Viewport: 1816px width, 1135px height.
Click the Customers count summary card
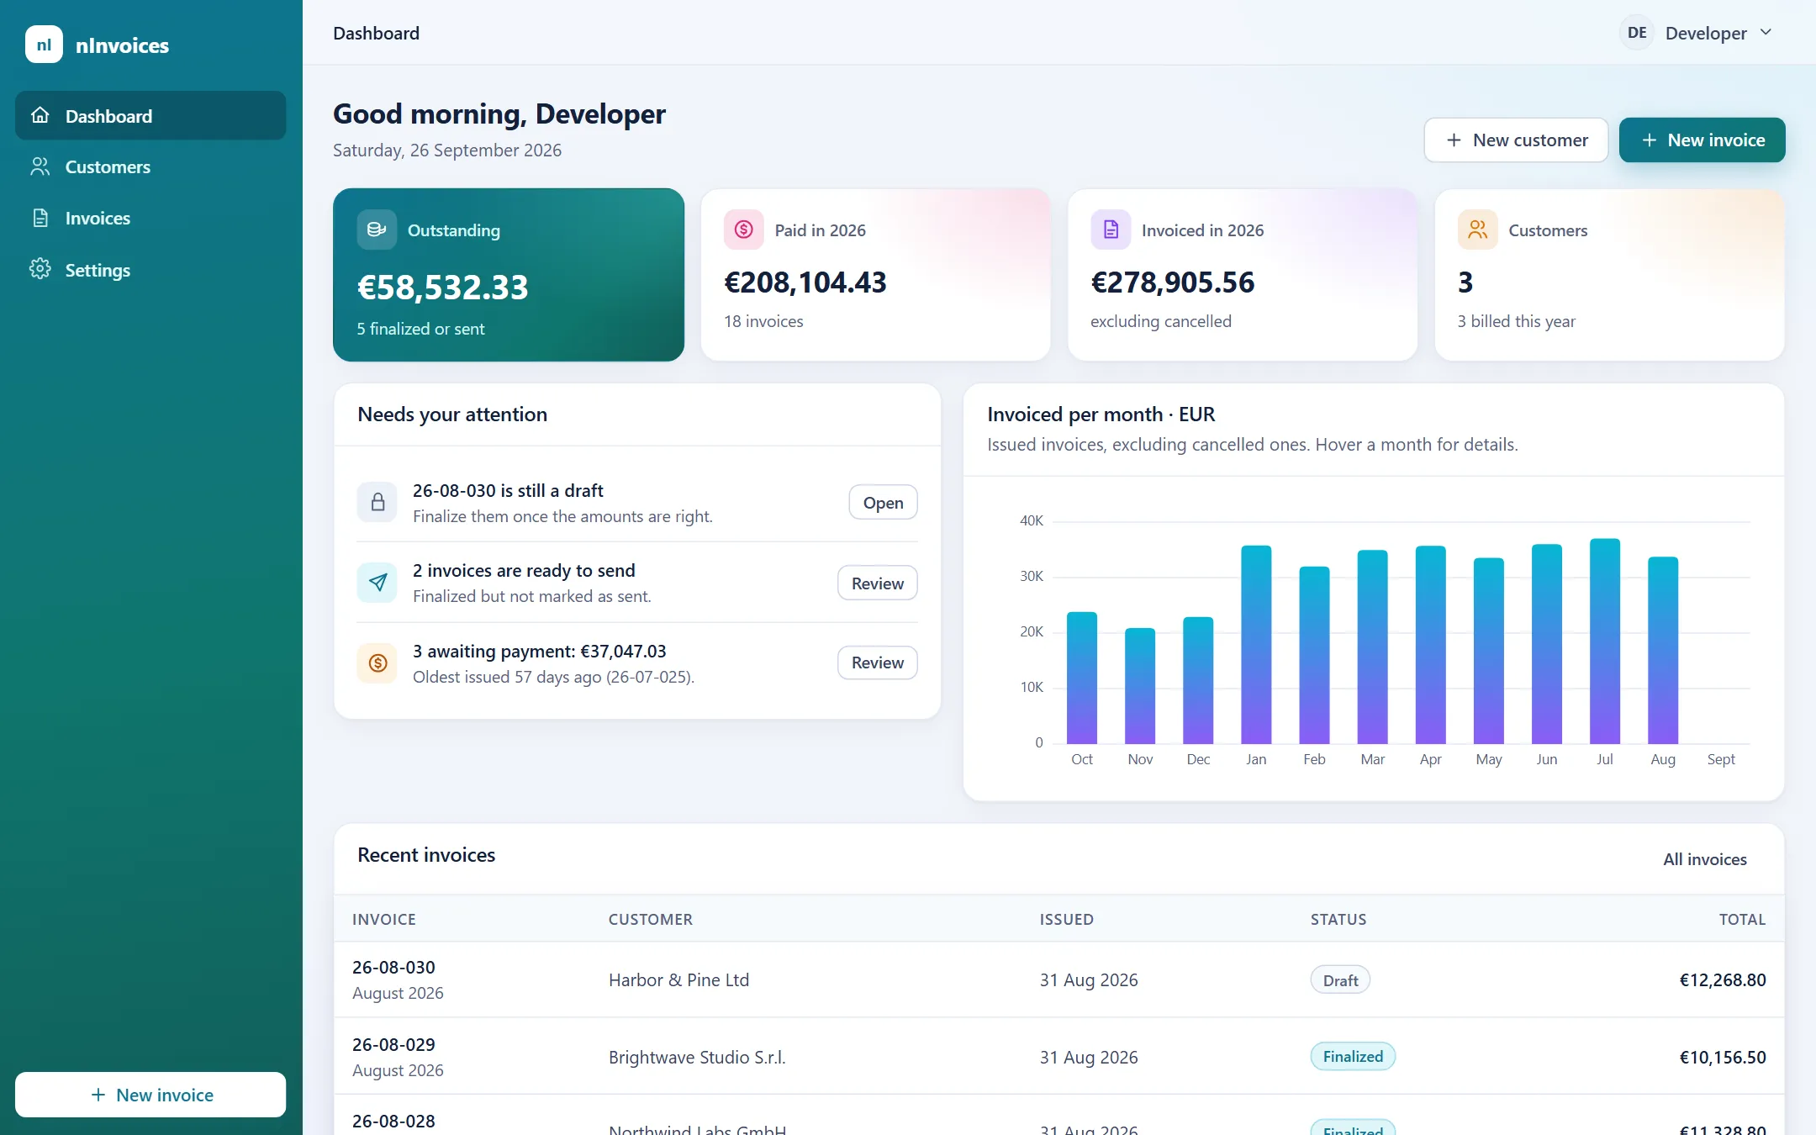[x=1609, y=275]
